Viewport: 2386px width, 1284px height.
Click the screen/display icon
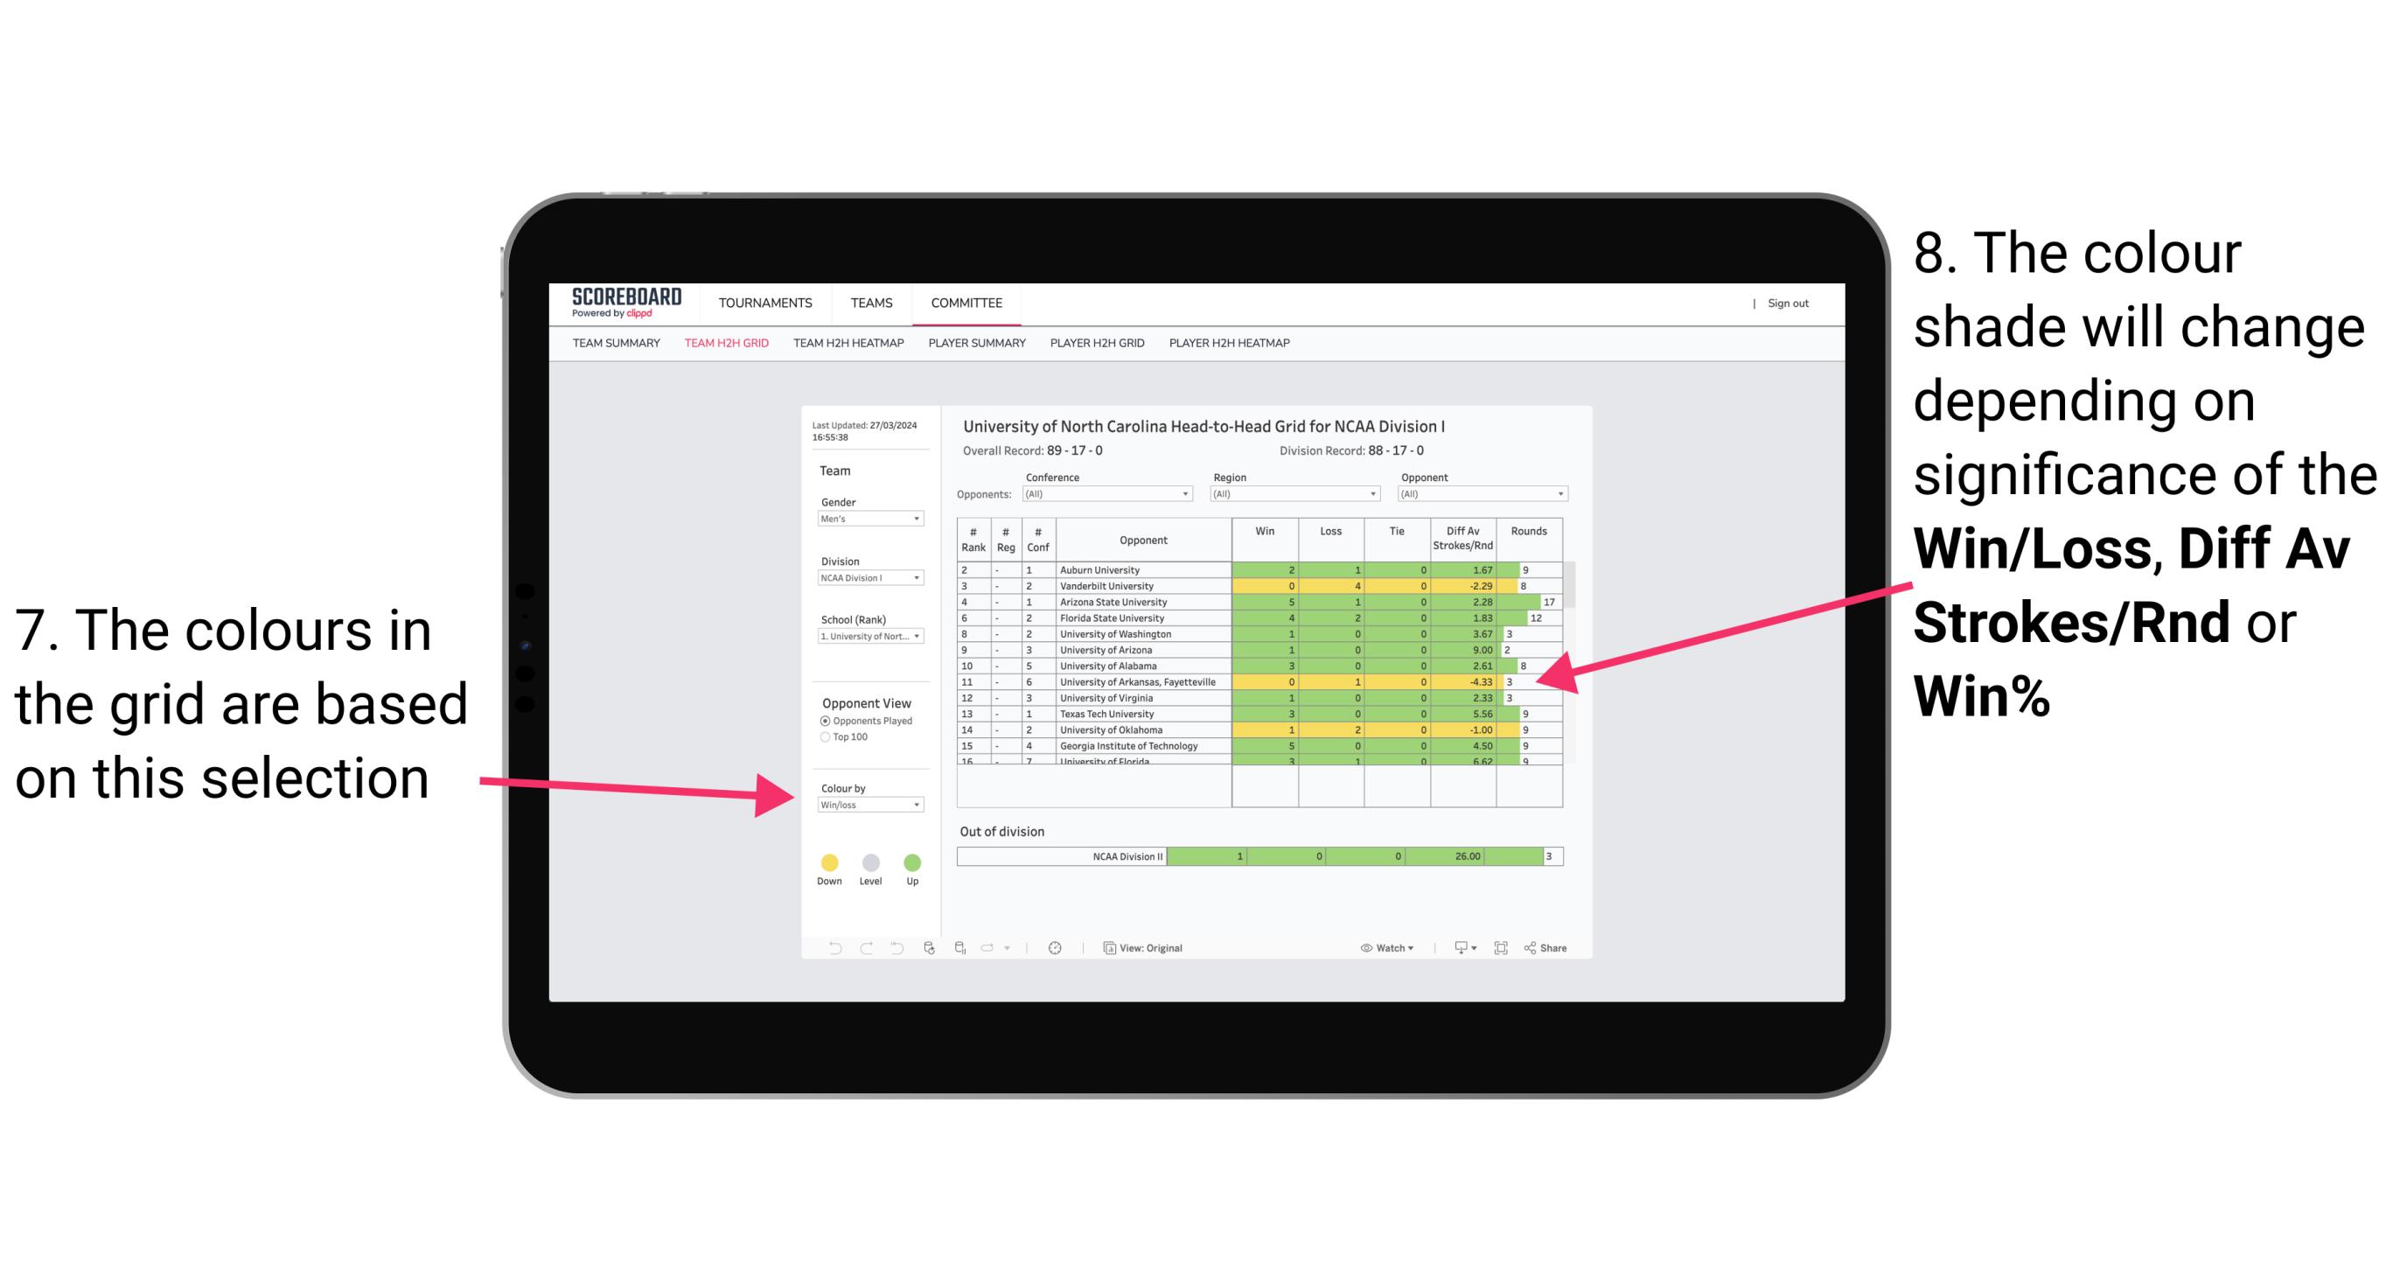[1460, 949]
